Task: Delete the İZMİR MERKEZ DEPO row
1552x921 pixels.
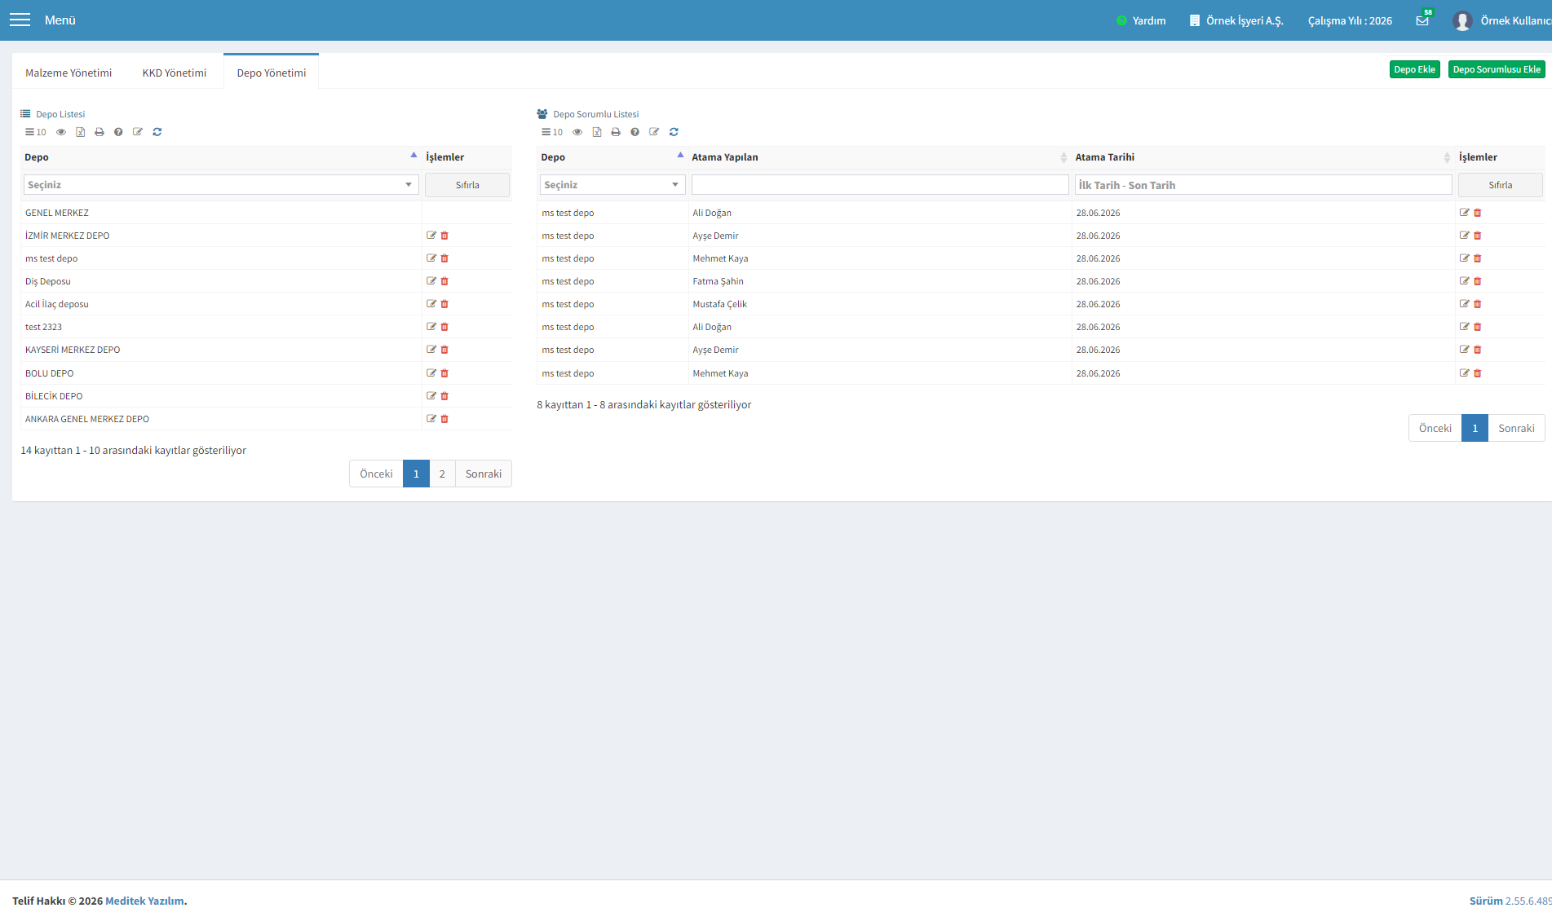Action: pyautogui.click(x=444, y=236)
